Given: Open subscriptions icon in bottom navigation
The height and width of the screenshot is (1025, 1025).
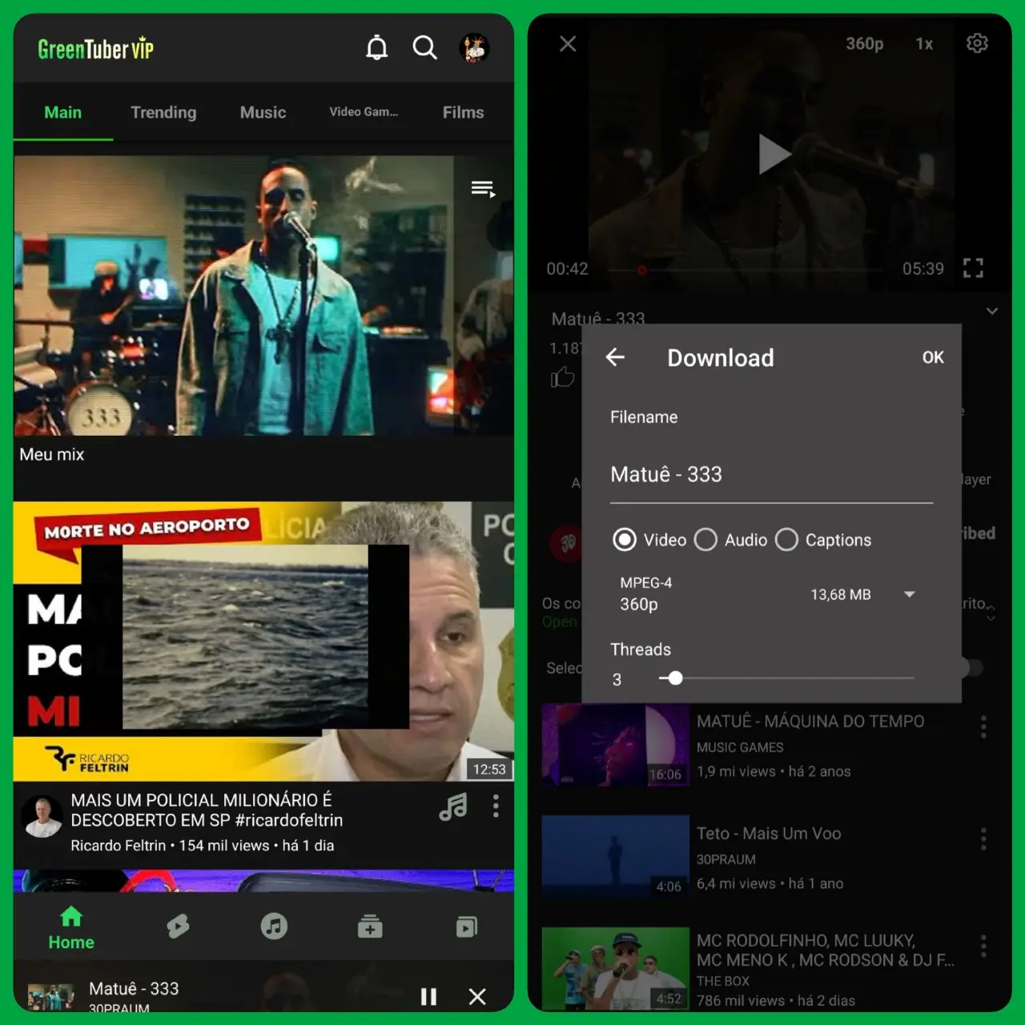Looking at the screenshot, I should pos(370,927).
